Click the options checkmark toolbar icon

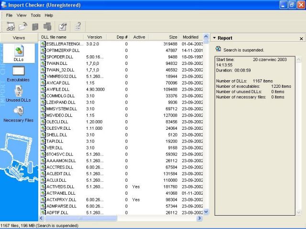coord(63,26)
